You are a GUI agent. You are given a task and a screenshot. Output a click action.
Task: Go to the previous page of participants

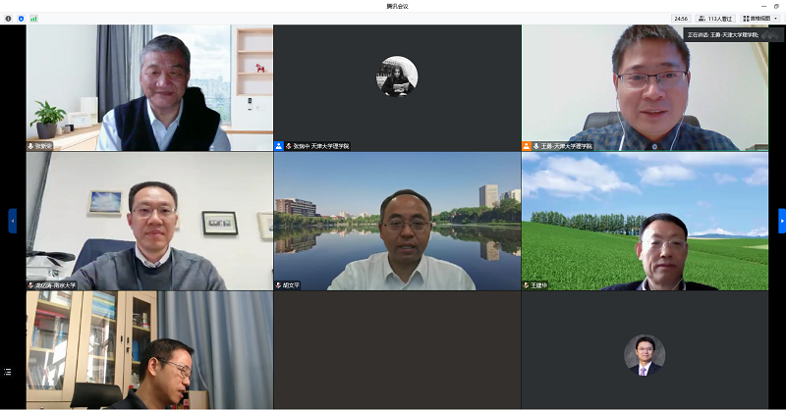pyautogui.click(x=12, y=221)
